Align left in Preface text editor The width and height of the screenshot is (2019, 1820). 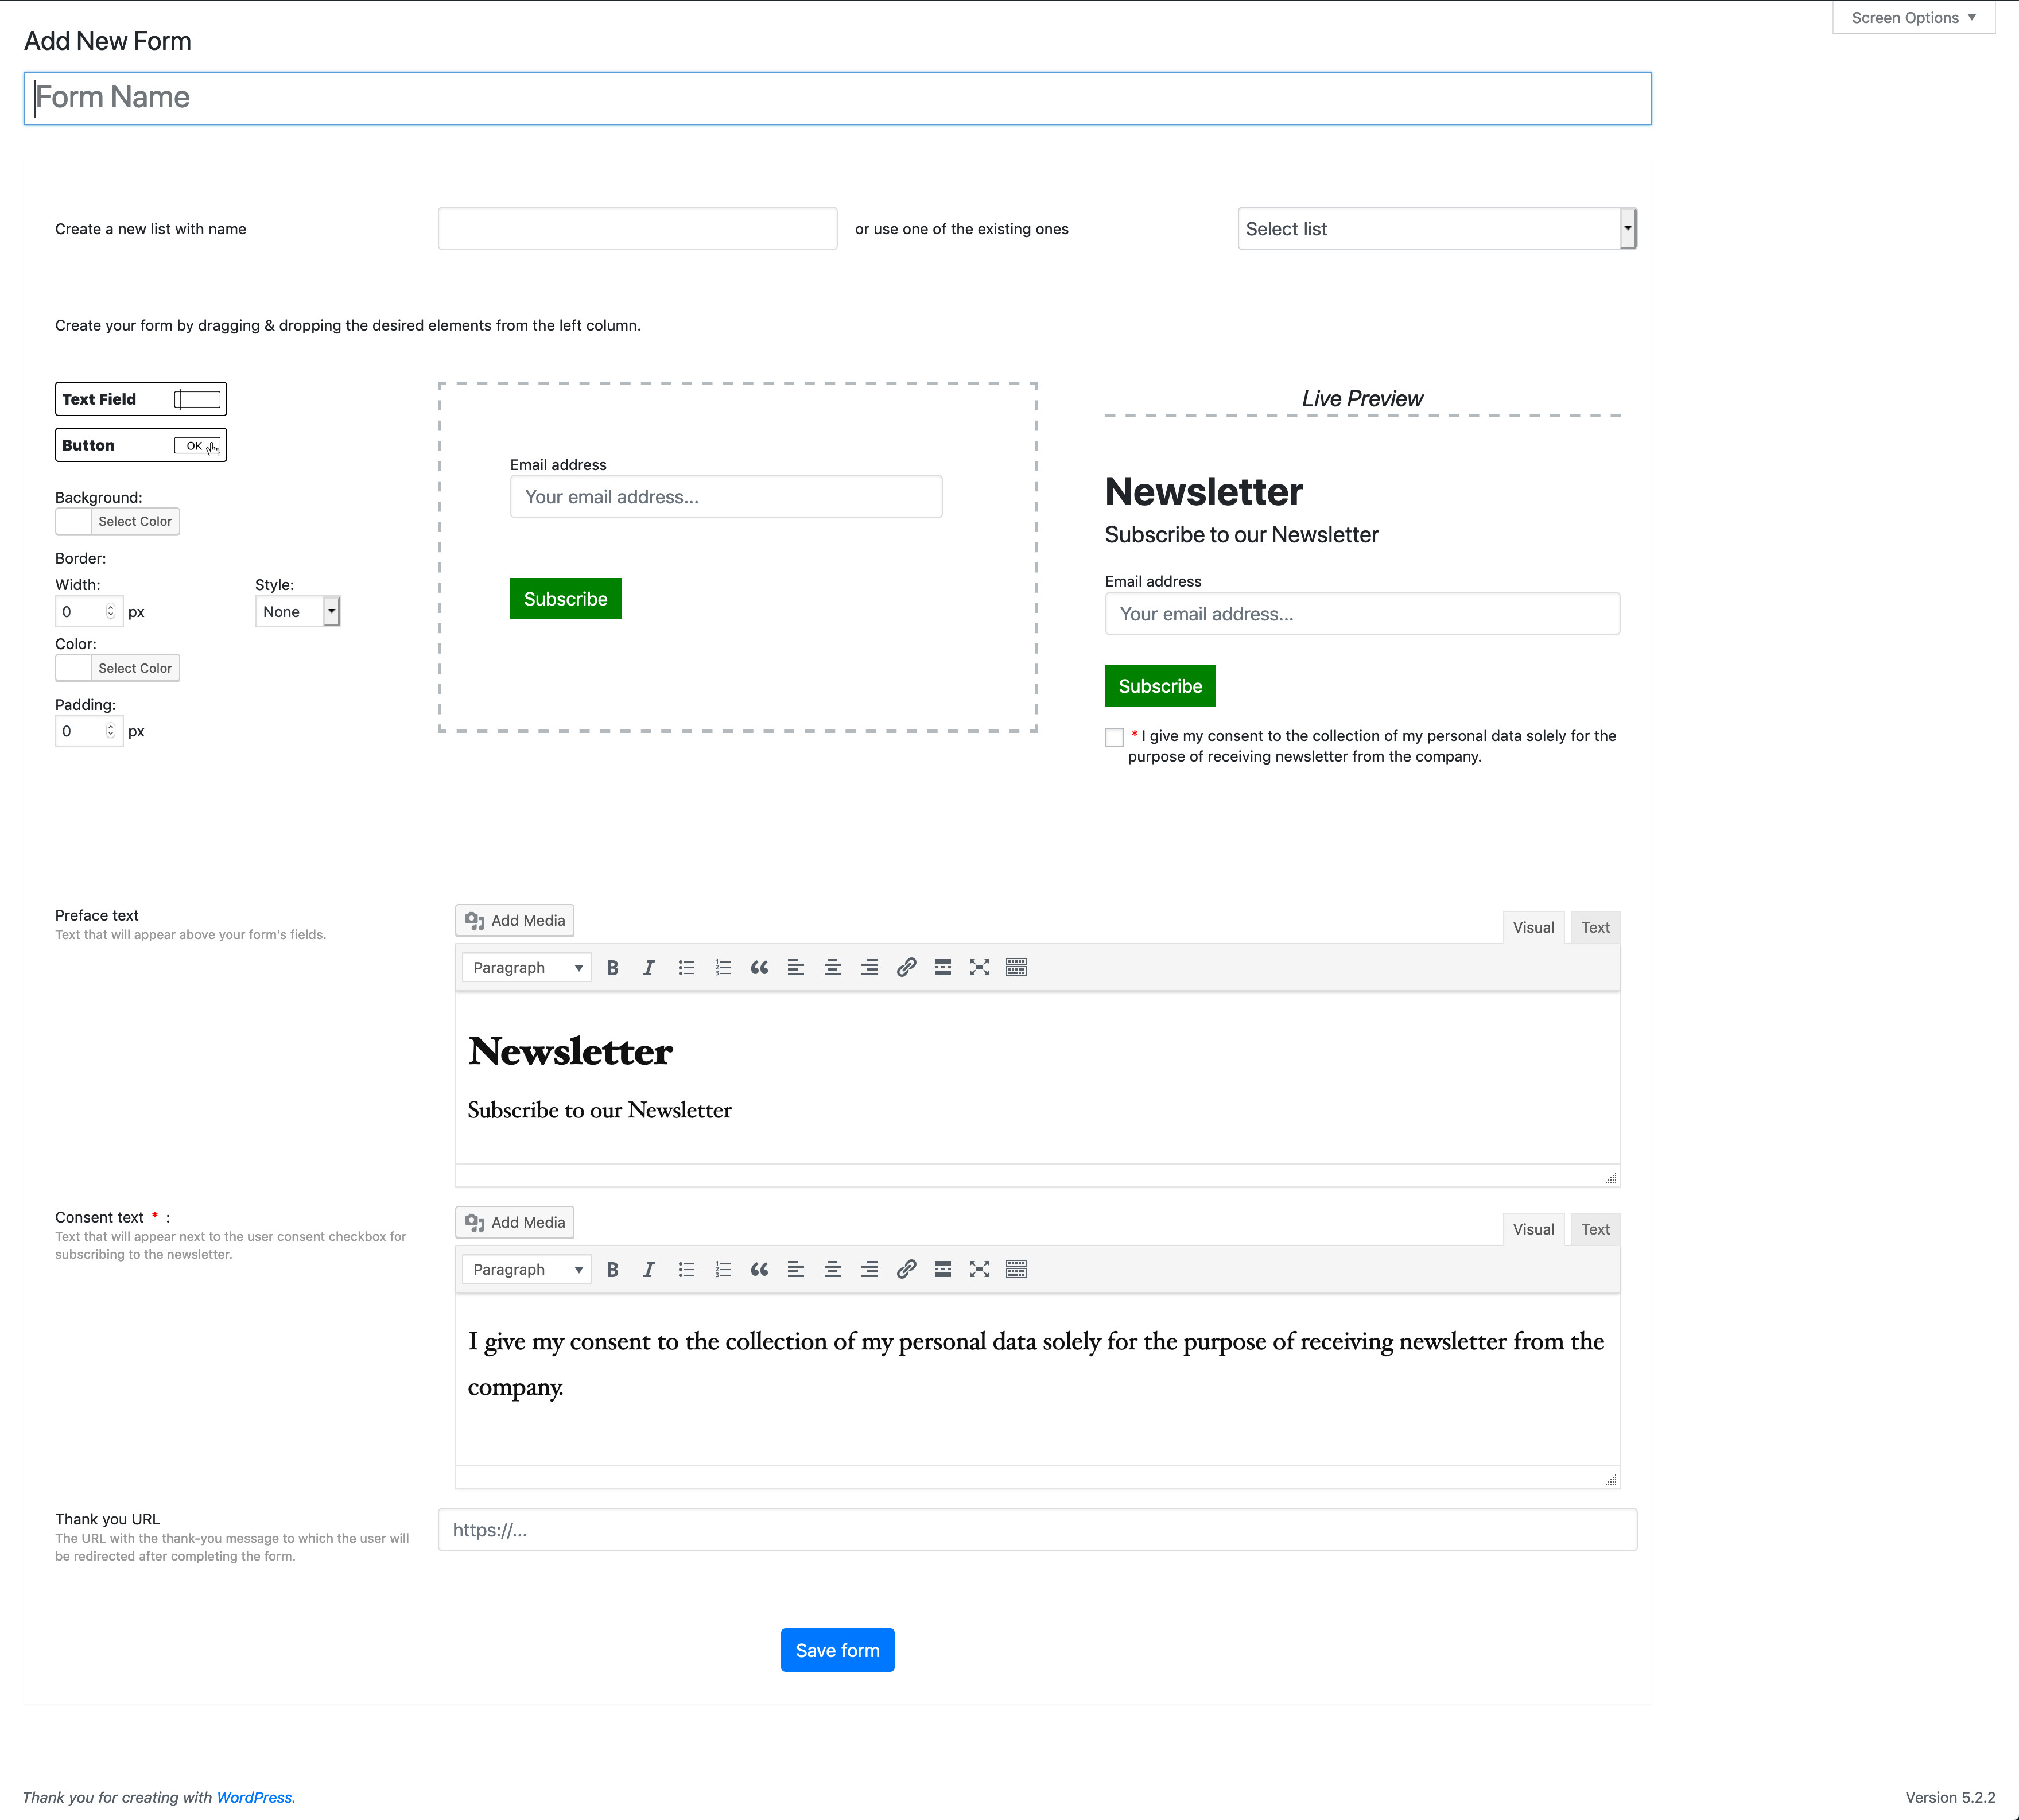coord(796,967)
